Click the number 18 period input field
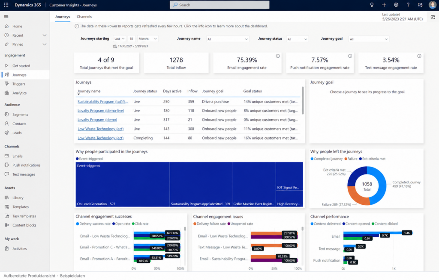This screenshot has width=439, height=280. tap(131, 39)
